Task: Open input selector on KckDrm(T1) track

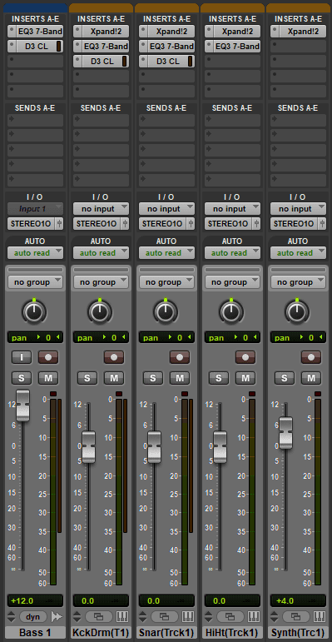Action: [102, 209]
